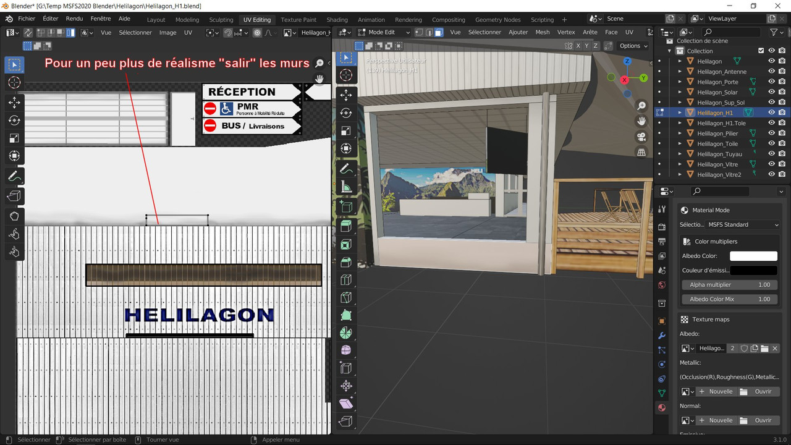Open the Material properties tab

point(662,407)
